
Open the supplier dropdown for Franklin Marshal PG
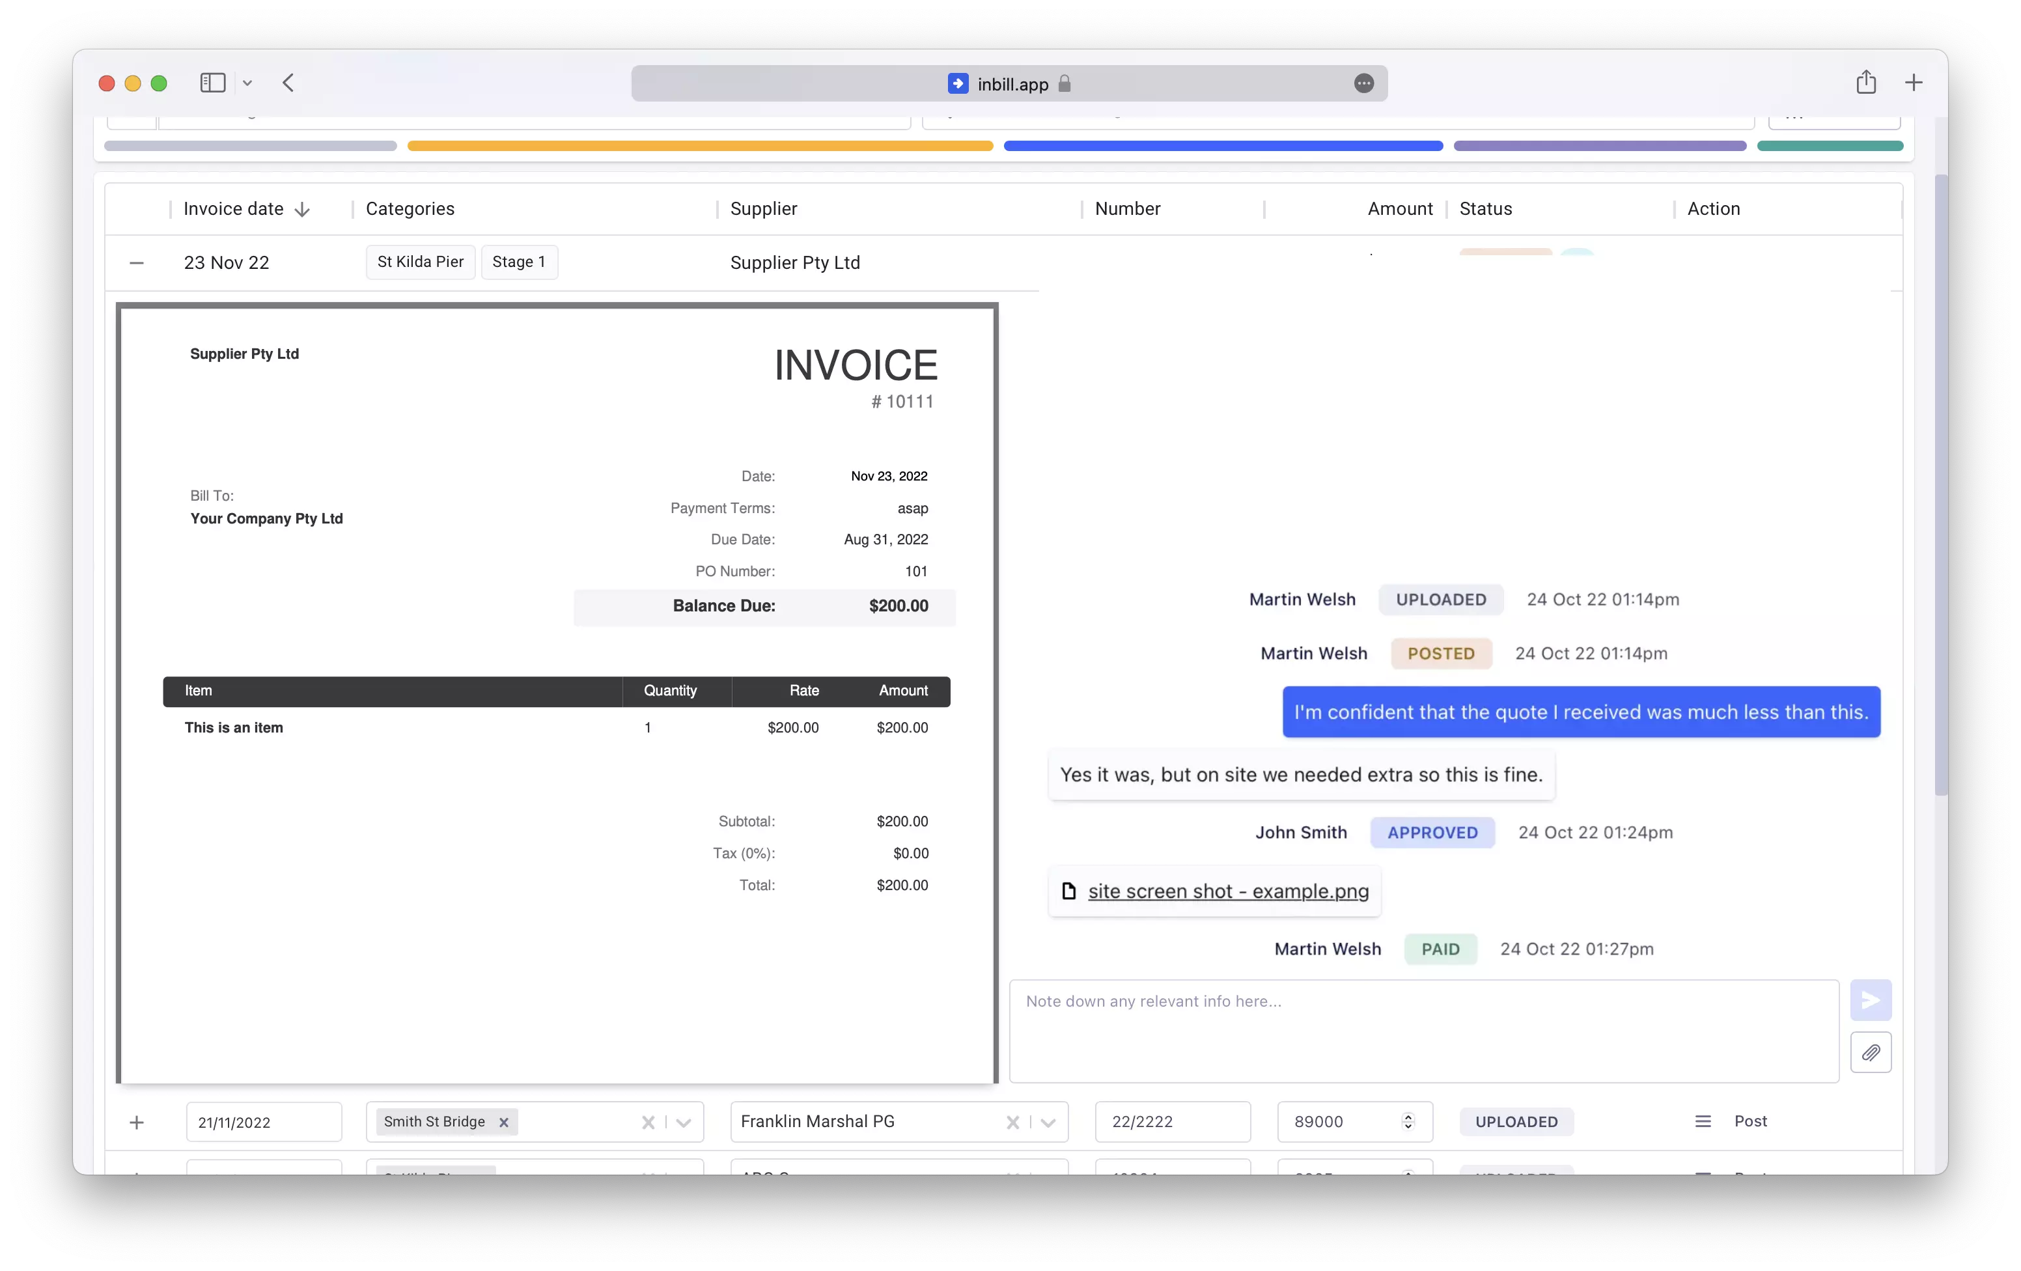click(1048, 1123)
